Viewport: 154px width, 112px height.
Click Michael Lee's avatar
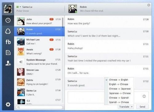tap(21, 41)
